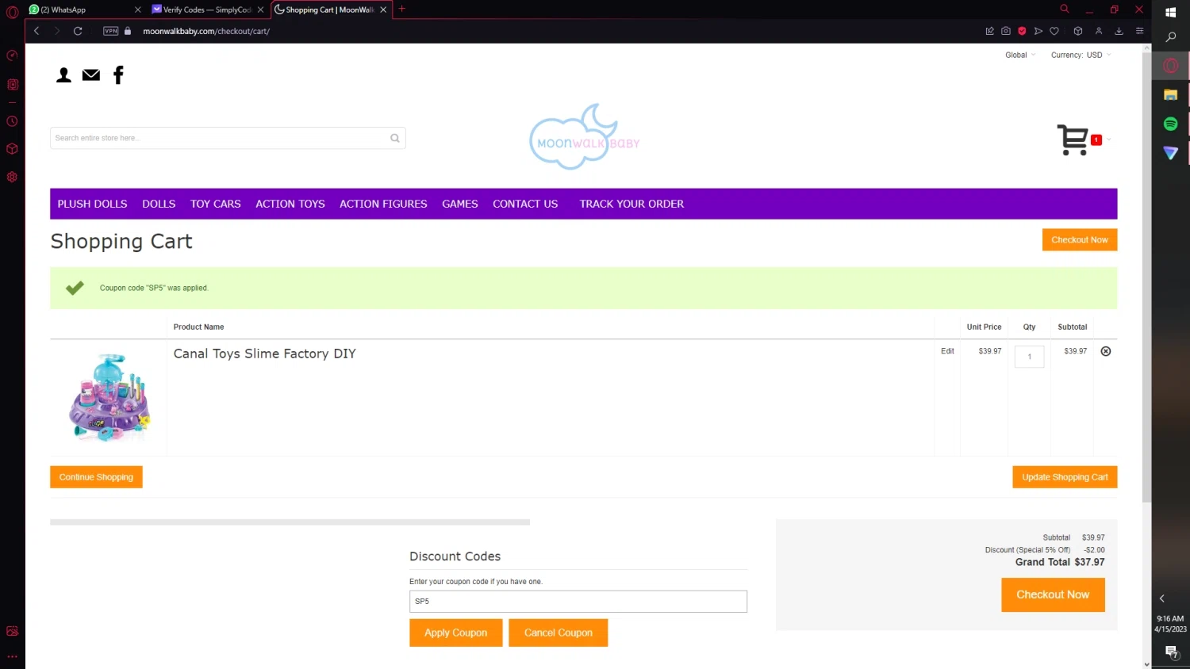
Task: Open the Currency USD dropdown
Action: pos(1081,55)
